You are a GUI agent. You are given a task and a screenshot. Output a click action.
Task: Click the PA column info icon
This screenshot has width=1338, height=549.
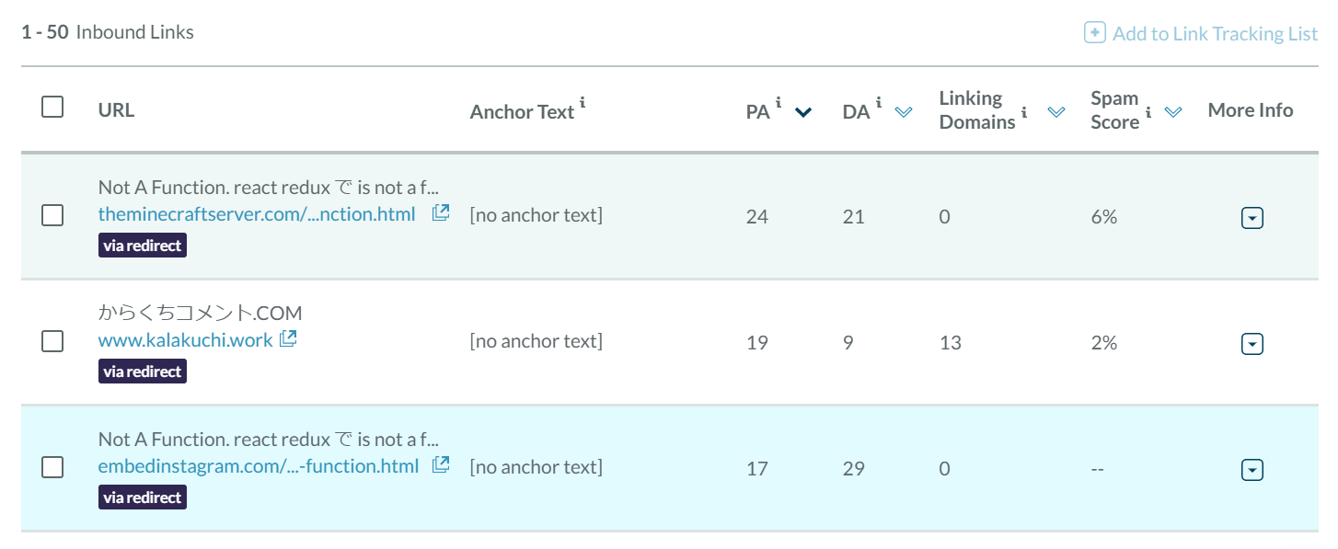(x=779, y=103)
